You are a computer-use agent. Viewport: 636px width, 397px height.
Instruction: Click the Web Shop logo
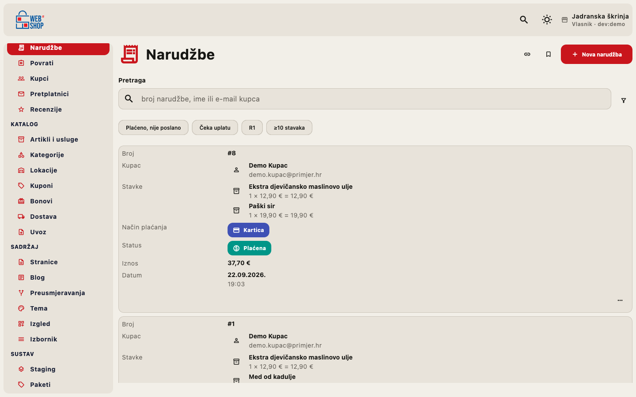coord(30,20)
